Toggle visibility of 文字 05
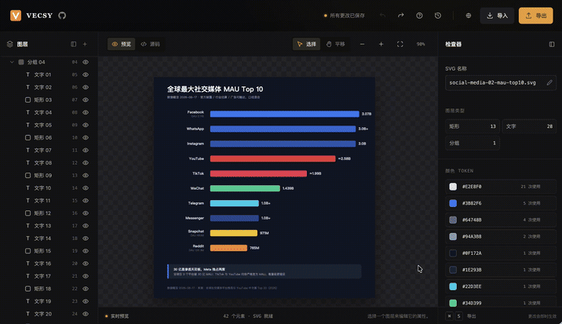The image size is (562, 324). tap(86, 125)
